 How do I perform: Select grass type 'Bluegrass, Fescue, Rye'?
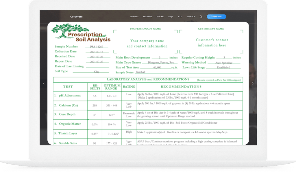[161, 63]
